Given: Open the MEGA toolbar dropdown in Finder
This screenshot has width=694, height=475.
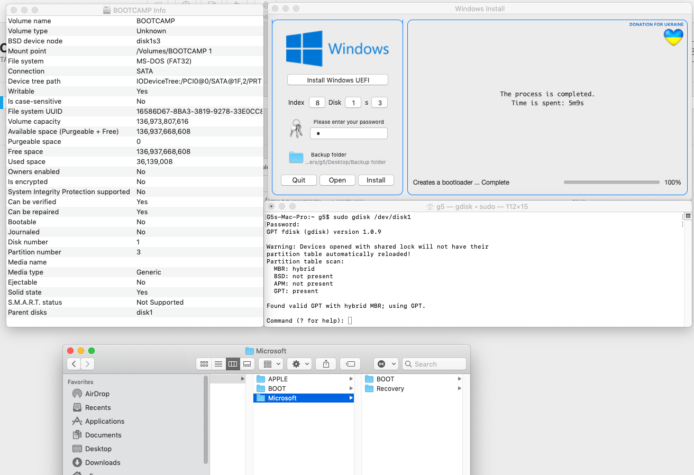Looking at the screenshot, I should (x=386, y=364).
